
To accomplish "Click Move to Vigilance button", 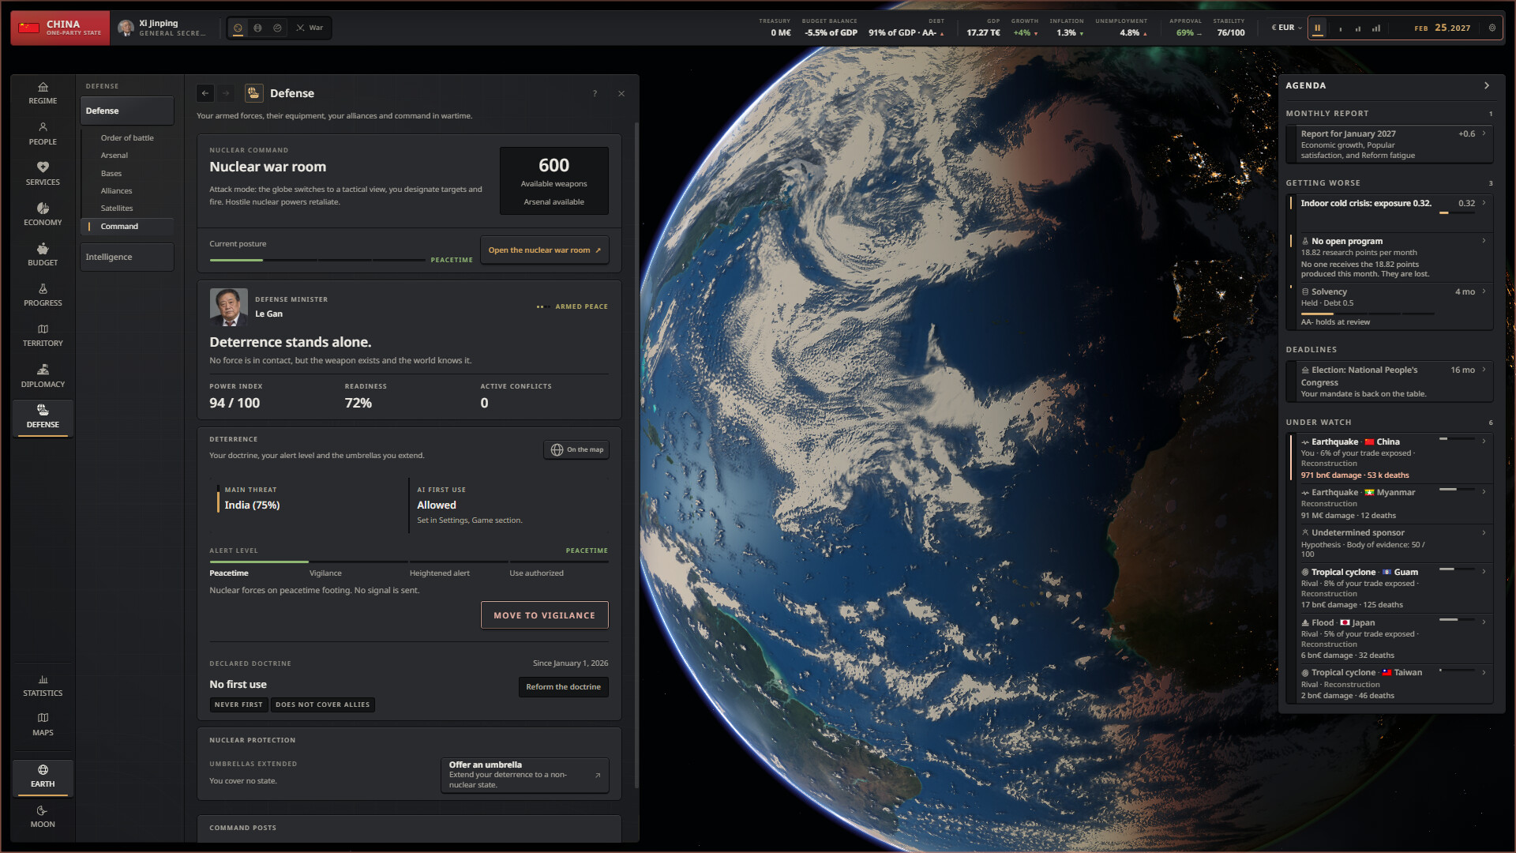I will point(544,615).
